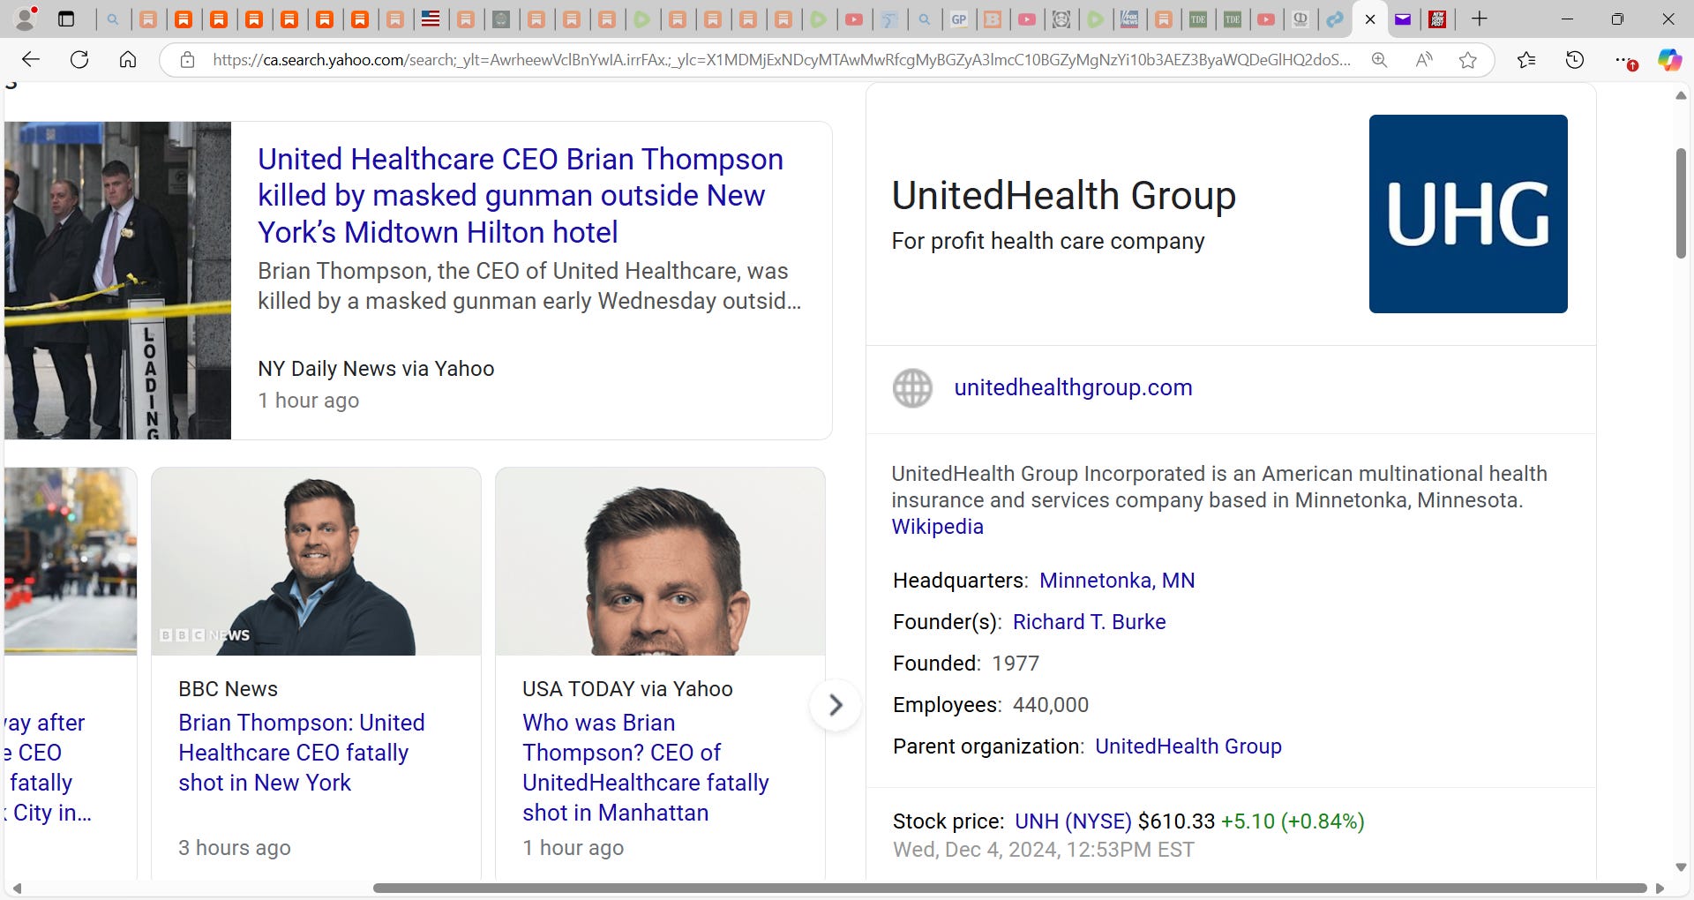
Task: Switch to the US flag tab
Action: pos(431,19)
